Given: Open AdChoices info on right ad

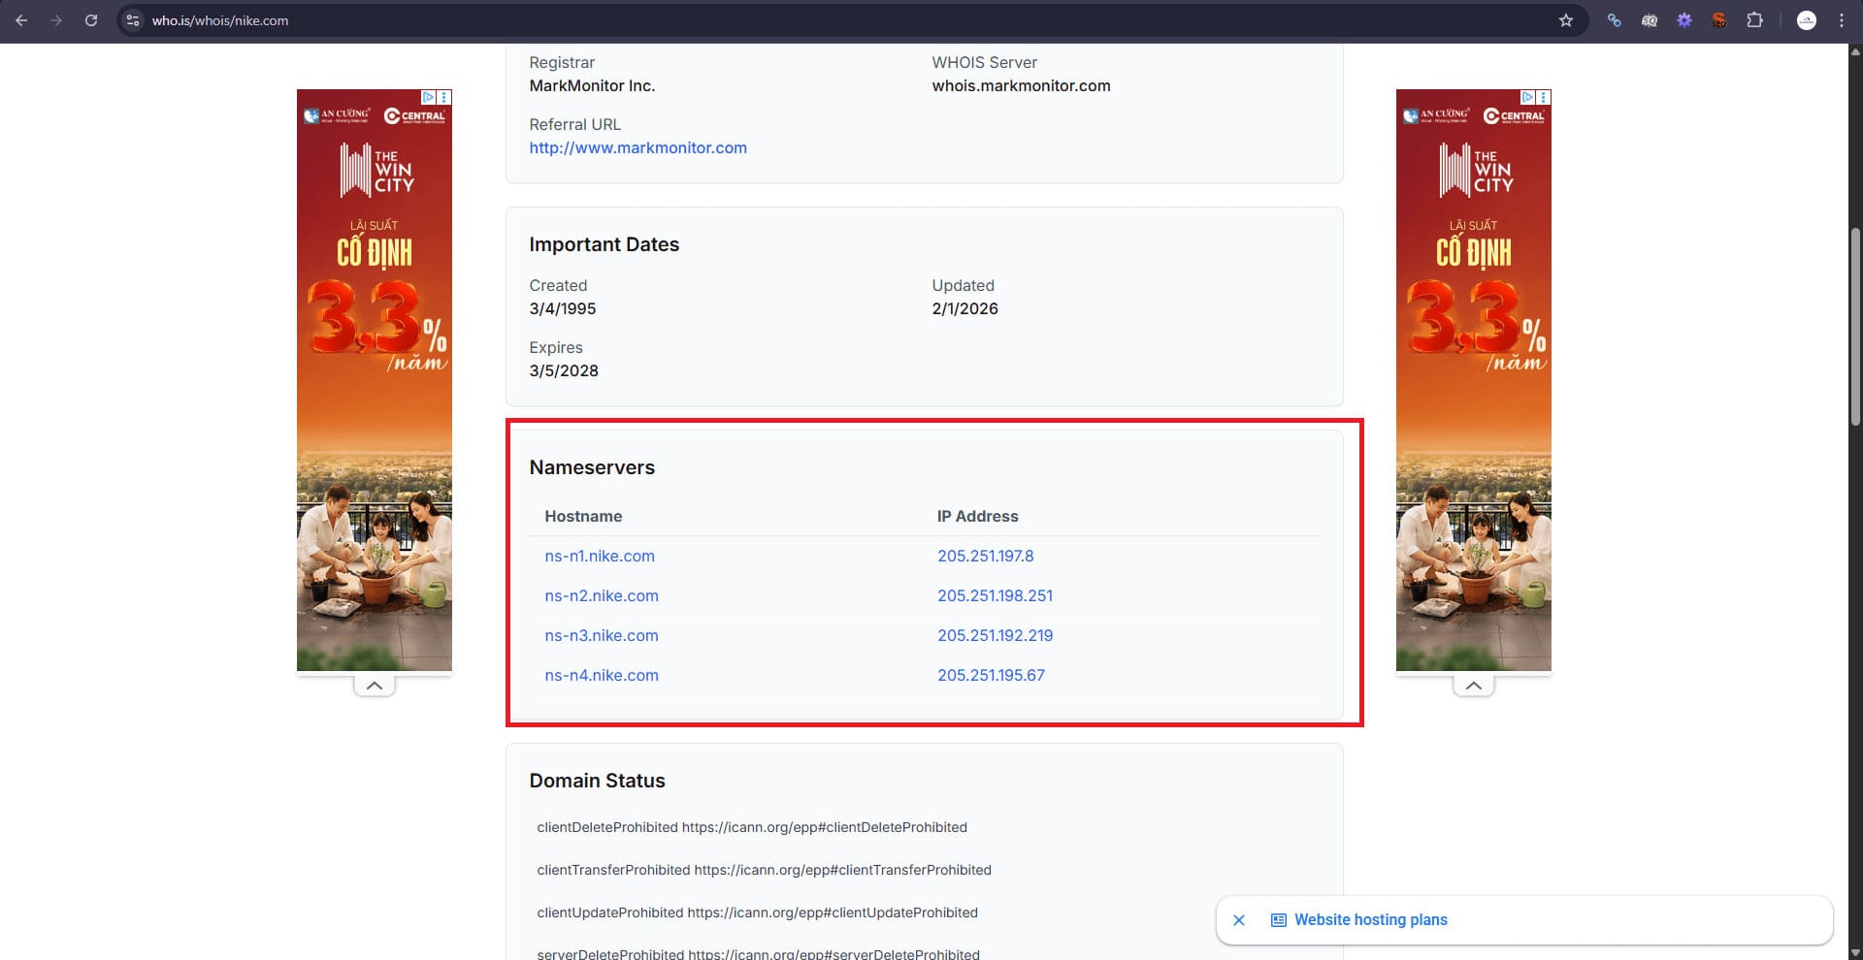Looking at the screenshot, I should click(x=1527, y=97).
